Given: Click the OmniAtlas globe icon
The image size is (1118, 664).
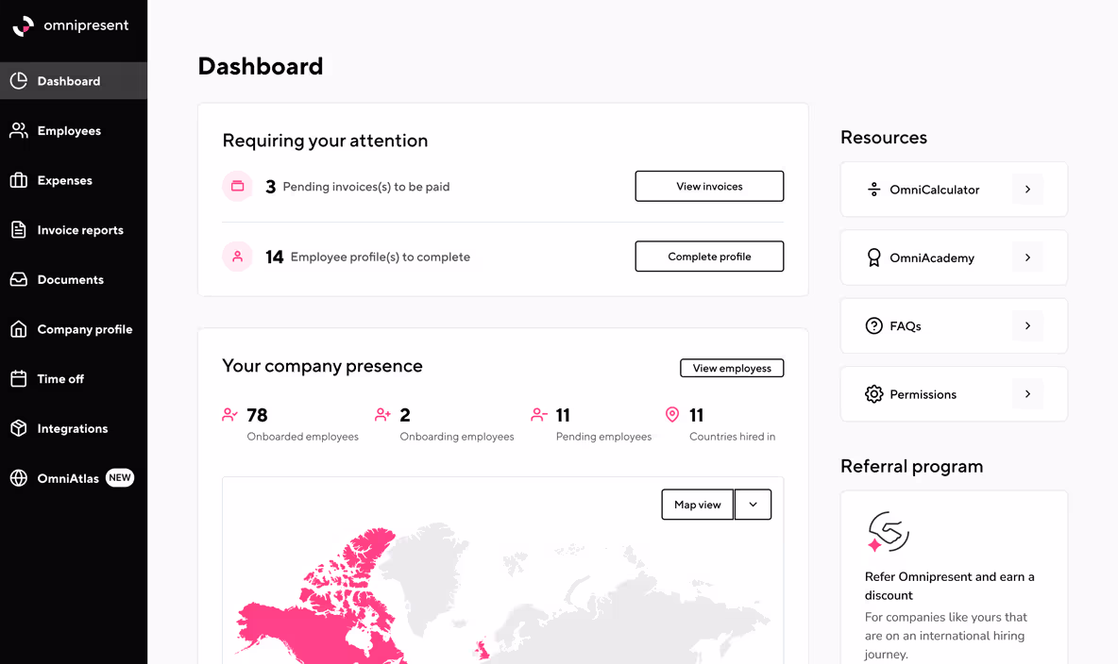Looking at the screenshot, I should pyautogui.click(x=19, y=478).
